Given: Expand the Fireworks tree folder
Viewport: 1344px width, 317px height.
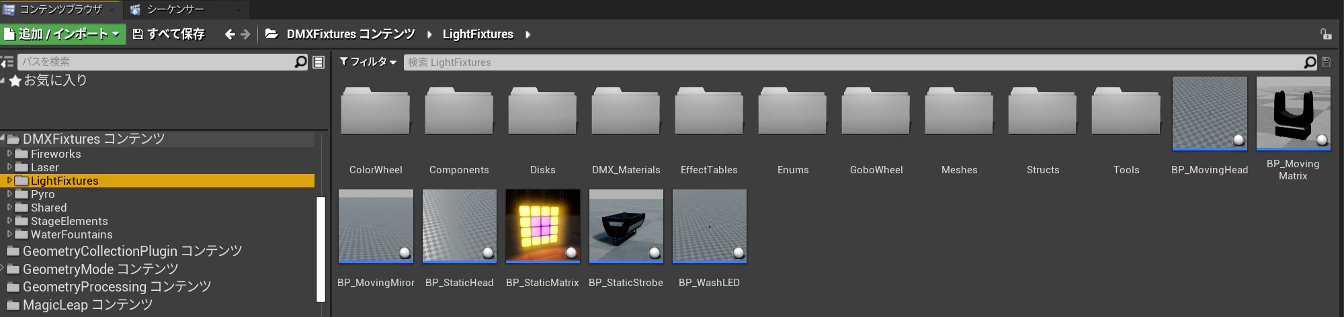Looking at the screenshot, I should tap(9, 154).
